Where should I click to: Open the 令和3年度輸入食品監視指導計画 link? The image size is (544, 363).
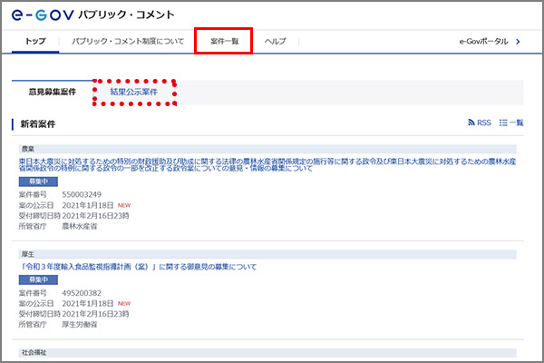coord(138,267)
